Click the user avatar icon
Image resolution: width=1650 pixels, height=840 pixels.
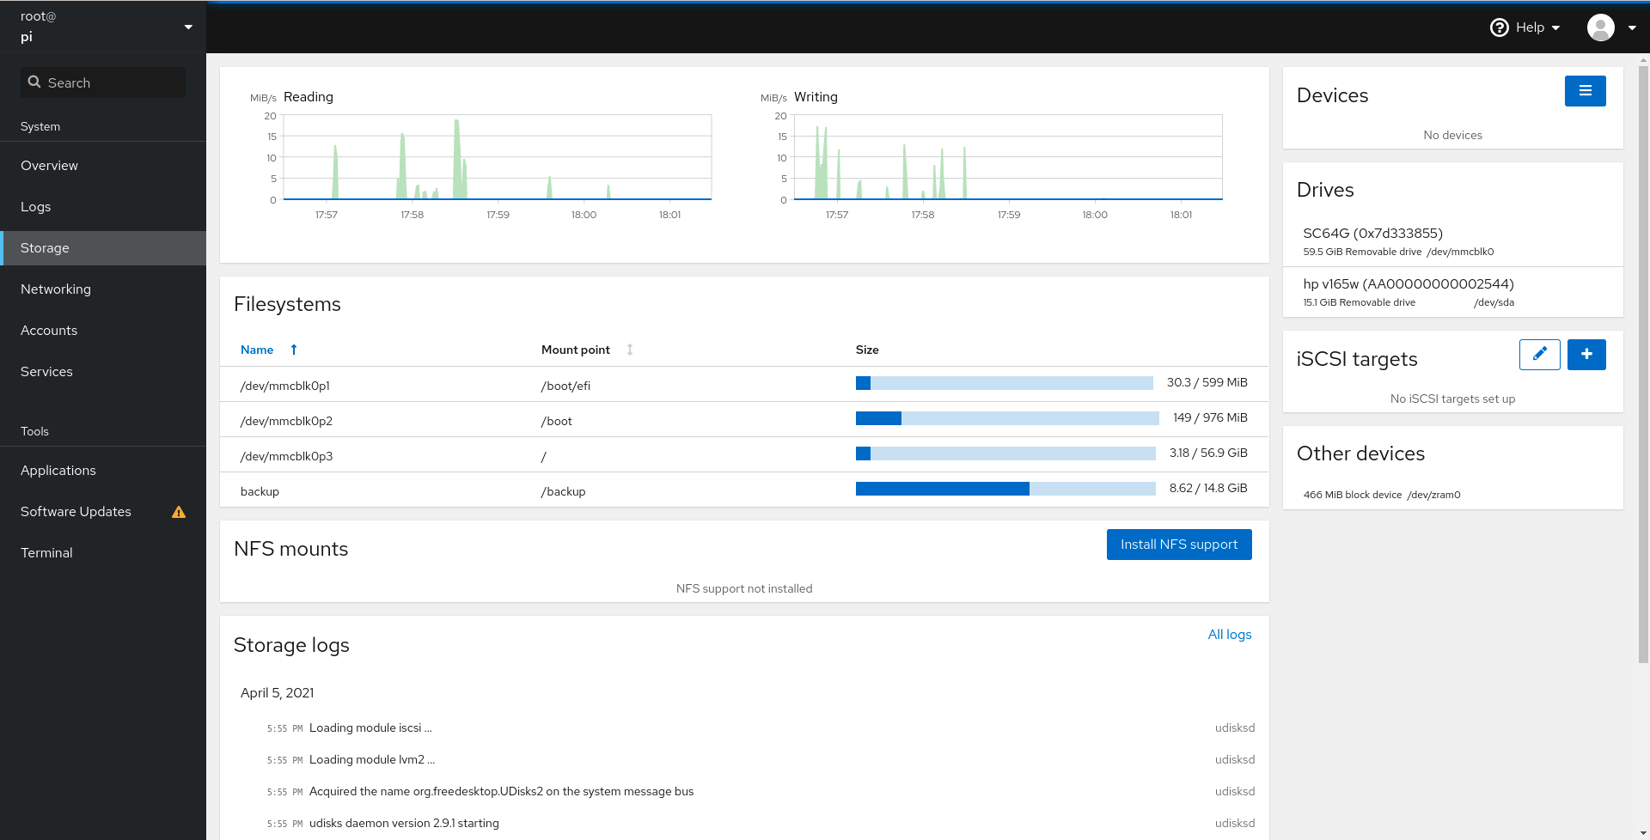tap(1600, 27)
